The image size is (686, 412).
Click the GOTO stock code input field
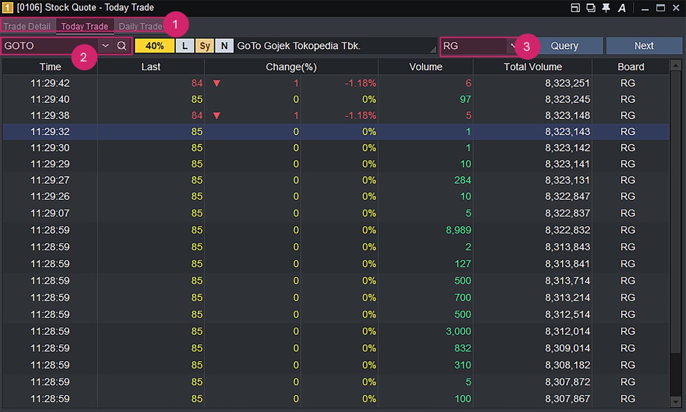[x=49, y=46]
